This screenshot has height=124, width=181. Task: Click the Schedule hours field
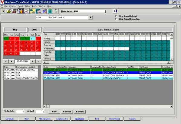20,112
